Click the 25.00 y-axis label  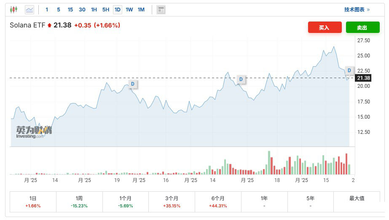coord(363,56)
